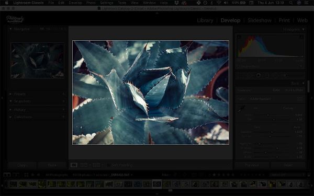
Task: Click the Copy settings button
Action: (21, 165)
